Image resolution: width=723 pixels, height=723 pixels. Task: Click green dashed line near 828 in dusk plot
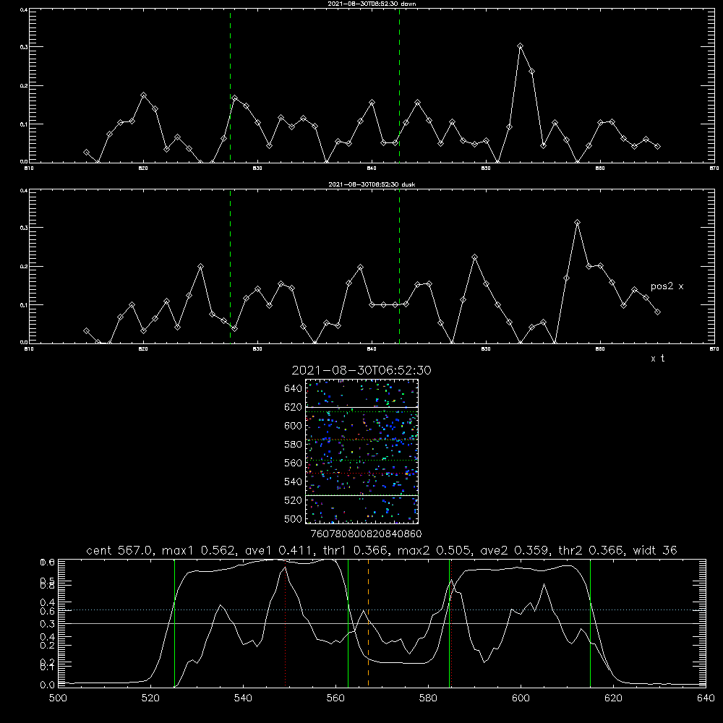[230, 267]
